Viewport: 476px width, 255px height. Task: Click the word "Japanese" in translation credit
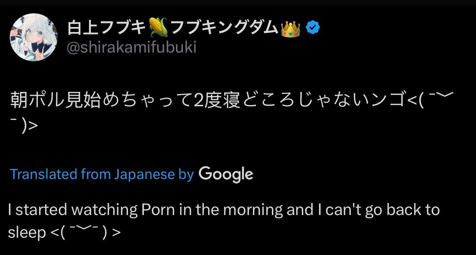click(x=144, y=175)
